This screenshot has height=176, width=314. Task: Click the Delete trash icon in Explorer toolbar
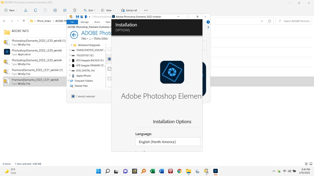(75, 10)
